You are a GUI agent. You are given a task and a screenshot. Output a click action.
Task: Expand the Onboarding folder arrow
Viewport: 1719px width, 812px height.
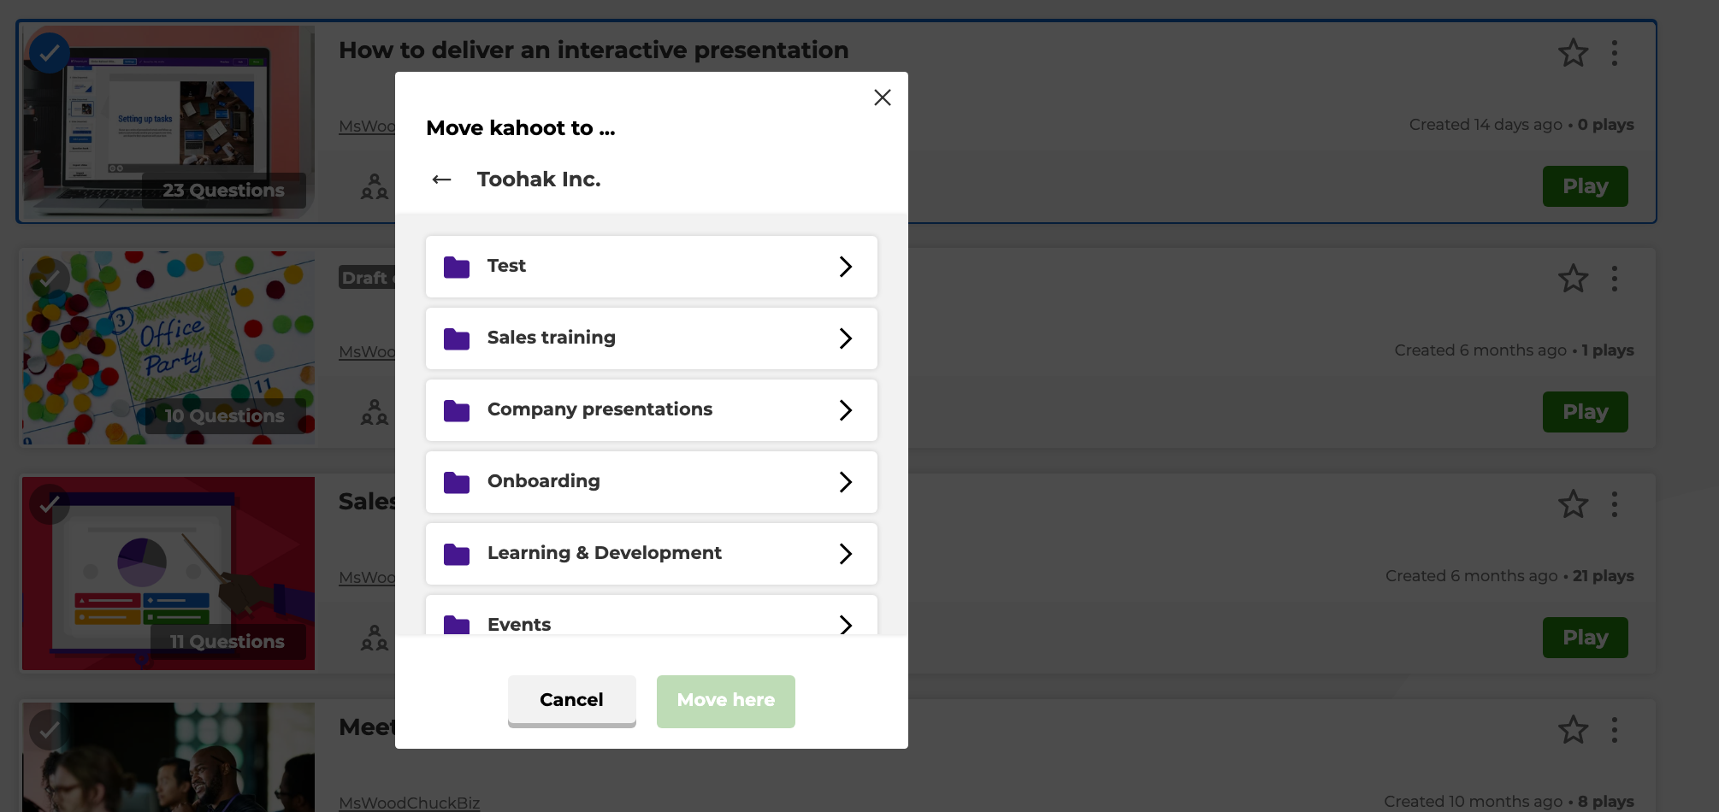point(846,482)
